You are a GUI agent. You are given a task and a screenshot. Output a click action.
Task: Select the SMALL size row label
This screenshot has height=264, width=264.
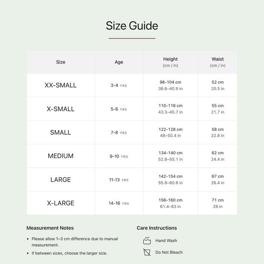pos(61,132)
